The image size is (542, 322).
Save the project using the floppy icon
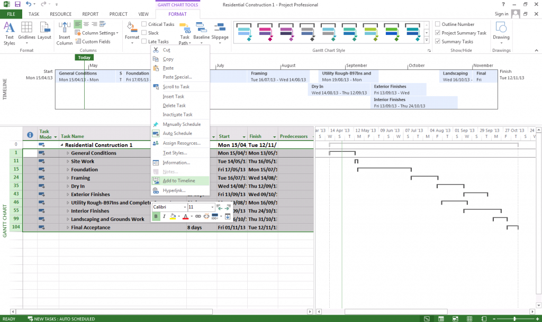point(17,4)
